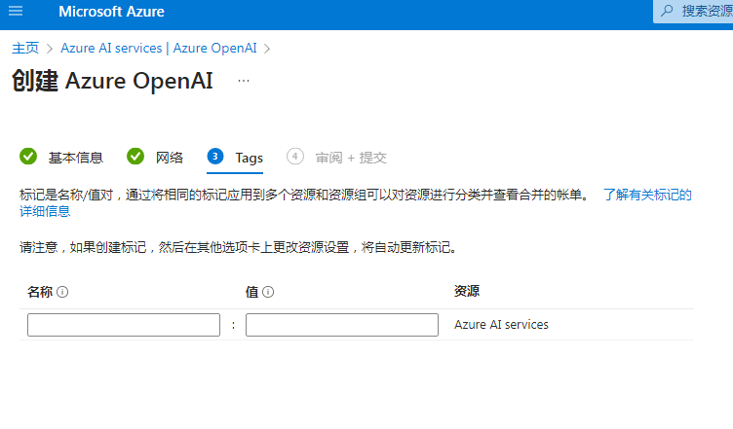This screenshot has height=429, width=733.
Task: Switch to the 基本信息 tab
Action: click(x=75, y=158)
